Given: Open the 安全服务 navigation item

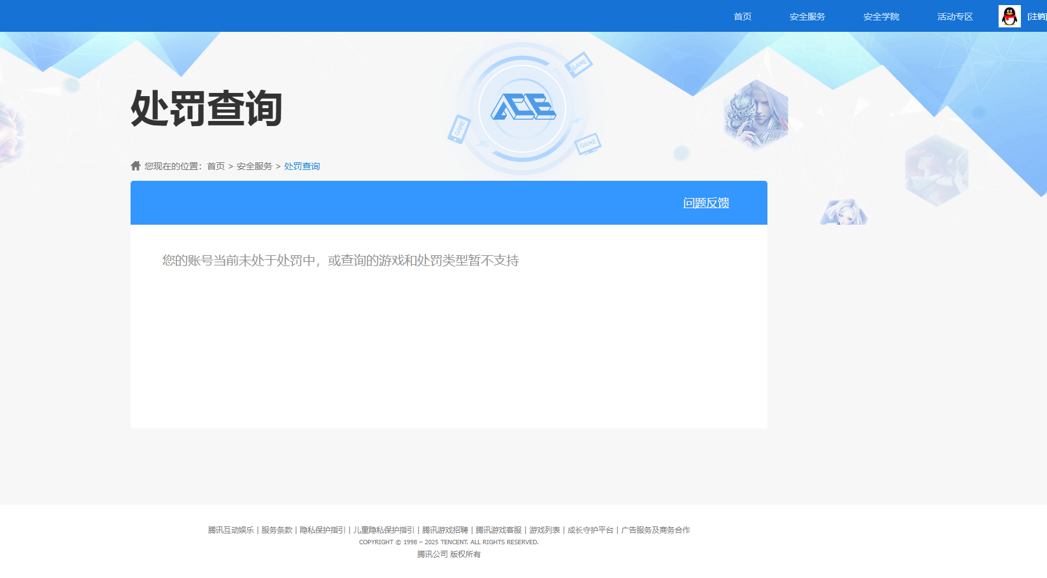Looking at the screenshot, I should (807, 16).
